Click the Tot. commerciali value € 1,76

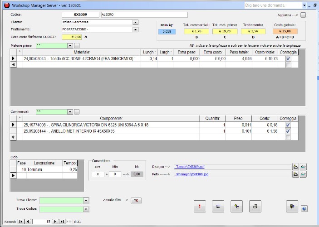[x=196, y=31]
